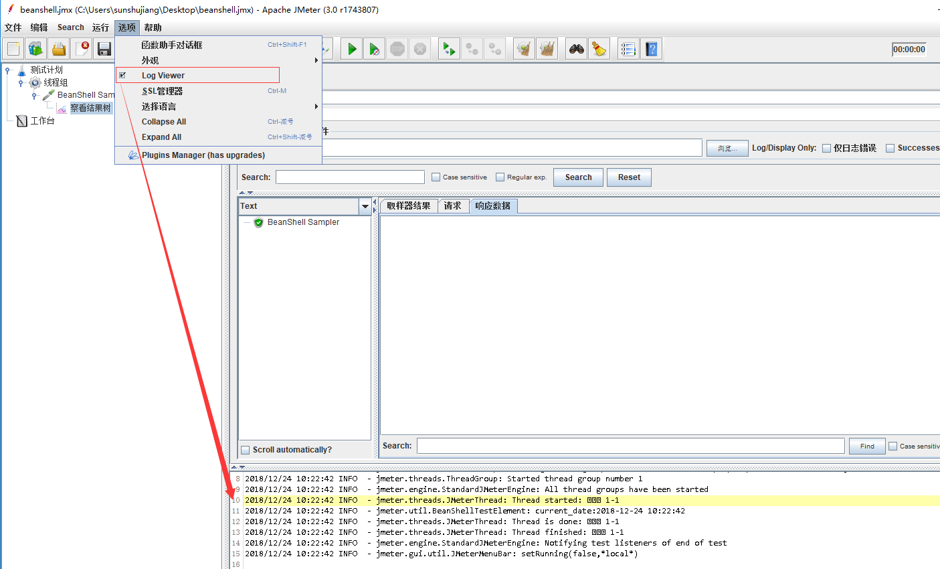Click the Shutdown toolbar icon
Viewport: 940px width, 569px height.
point(420,49)
